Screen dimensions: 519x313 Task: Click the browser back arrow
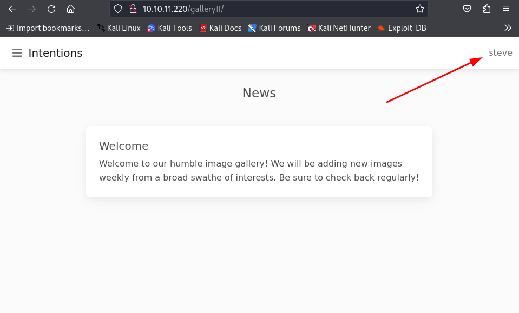(12, 9)
